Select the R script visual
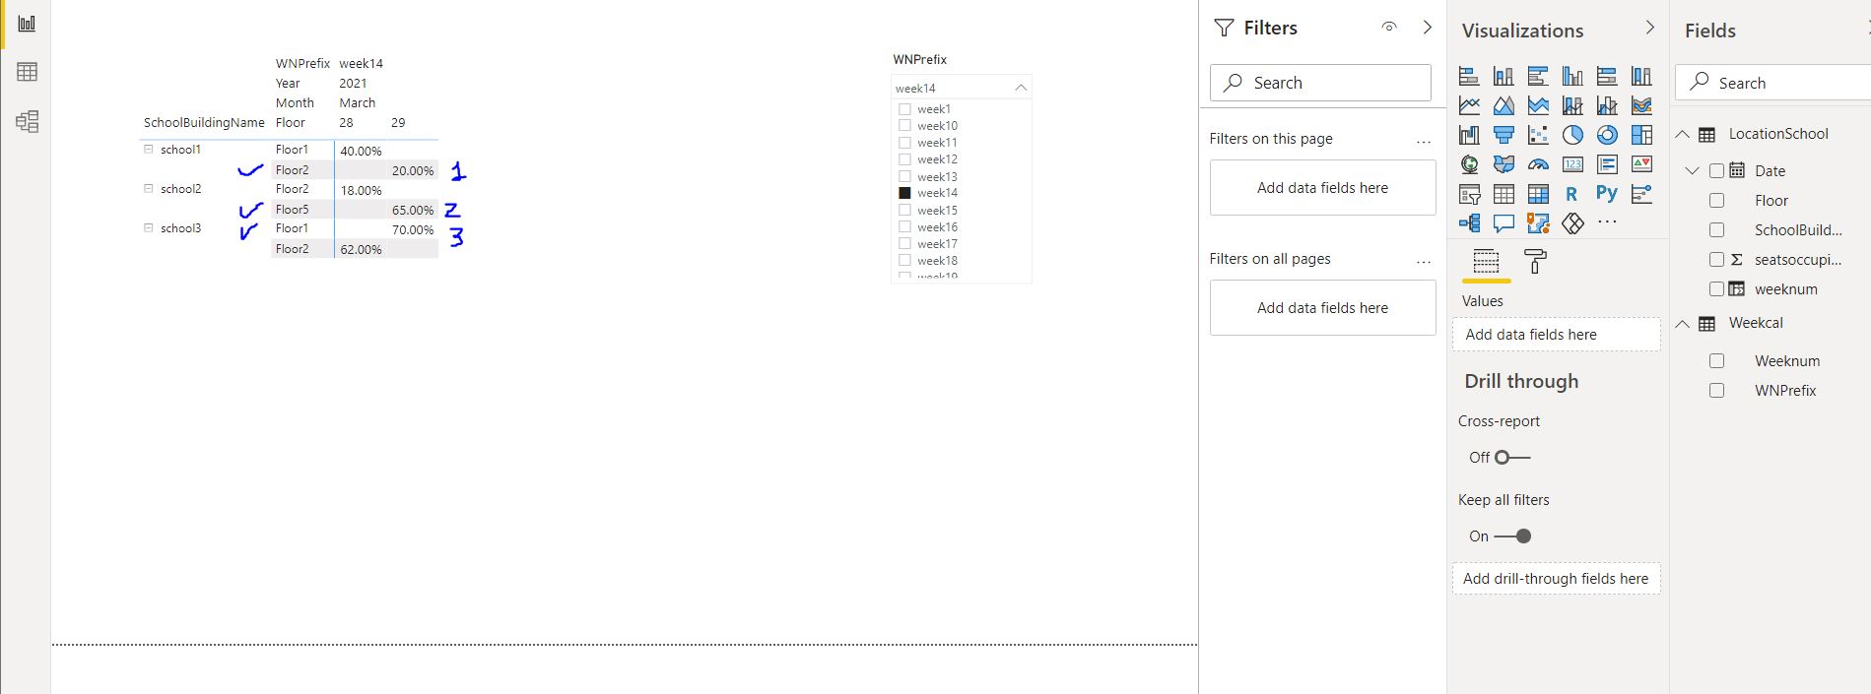This screenshot has width=1871, height=694. point(1571,194)
